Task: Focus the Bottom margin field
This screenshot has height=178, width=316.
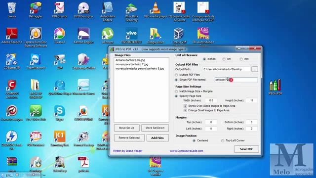Action: click(251, 122)
